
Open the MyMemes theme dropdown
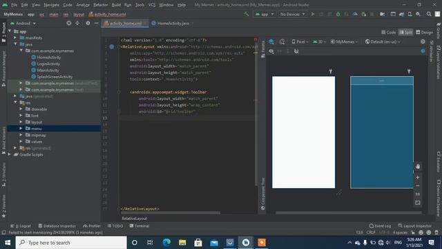pyautogui.click(x=344, y=41)
